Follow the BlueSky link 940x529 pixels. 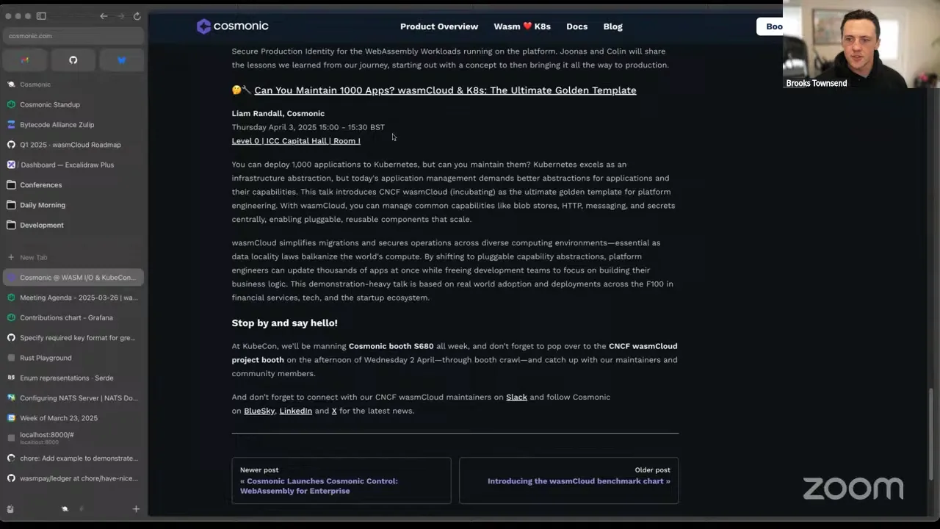point(259,411)
